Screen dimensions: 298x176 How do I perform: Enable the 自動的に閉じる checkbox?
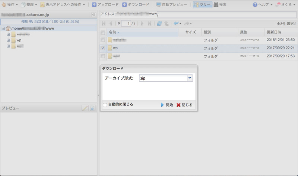point(105,105)
